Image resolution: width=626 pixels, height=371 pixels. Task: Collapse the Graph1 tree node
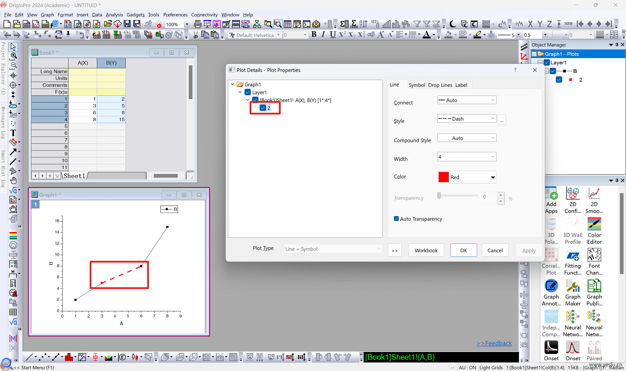tap(232, 84)
